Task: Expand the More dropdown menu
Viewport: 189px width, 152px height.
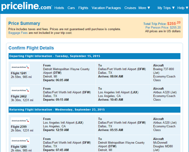Action: click(144, 8)
